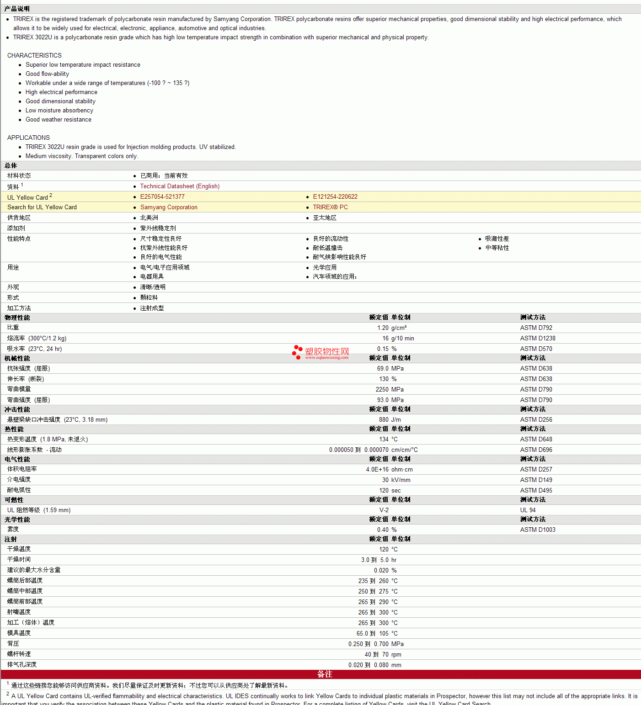Follow the TRIREX® PC link
This screenshot has height=705, width=641.
(x=330, y=207)
